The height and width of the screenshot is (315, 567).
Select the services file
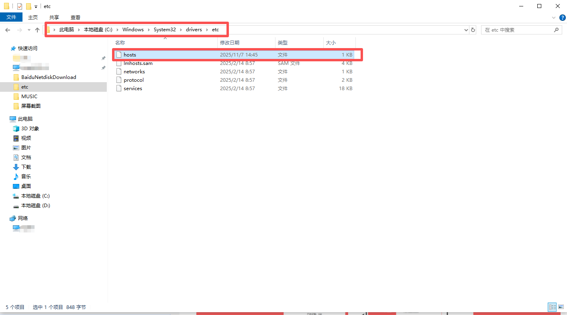[x=234, y=89]
